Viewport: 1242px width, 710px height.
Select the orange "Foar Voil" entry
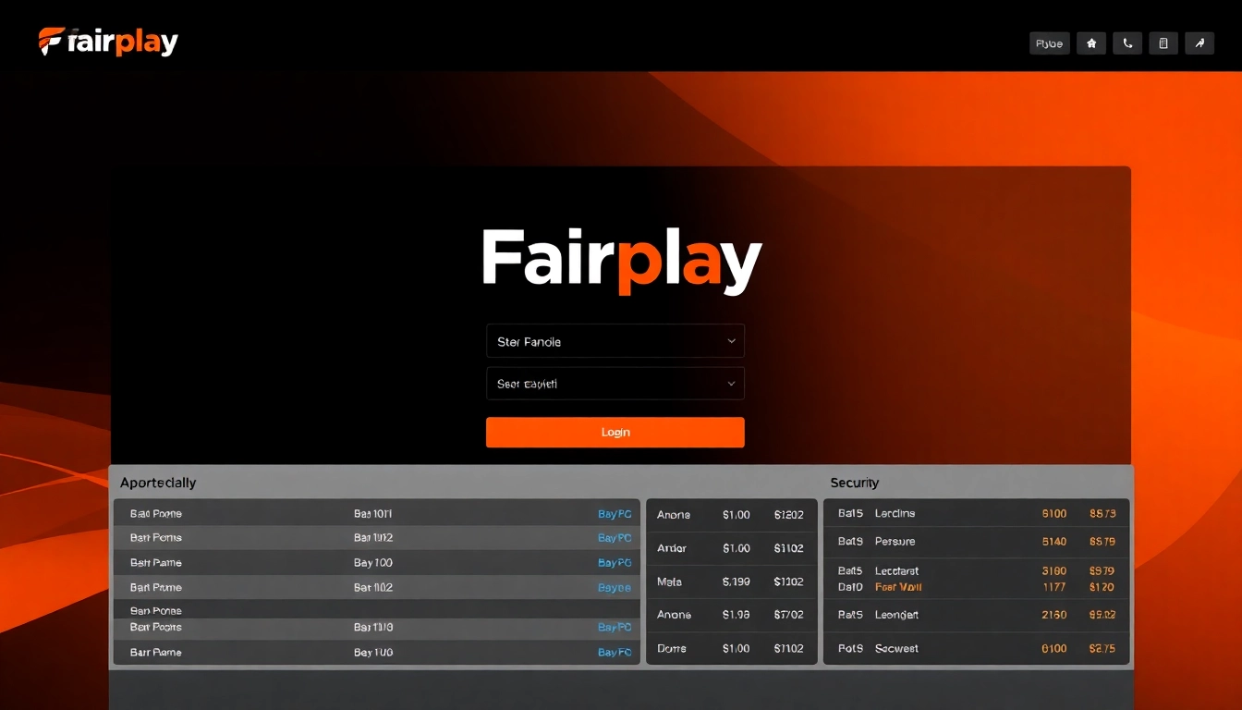coord(898,587)
